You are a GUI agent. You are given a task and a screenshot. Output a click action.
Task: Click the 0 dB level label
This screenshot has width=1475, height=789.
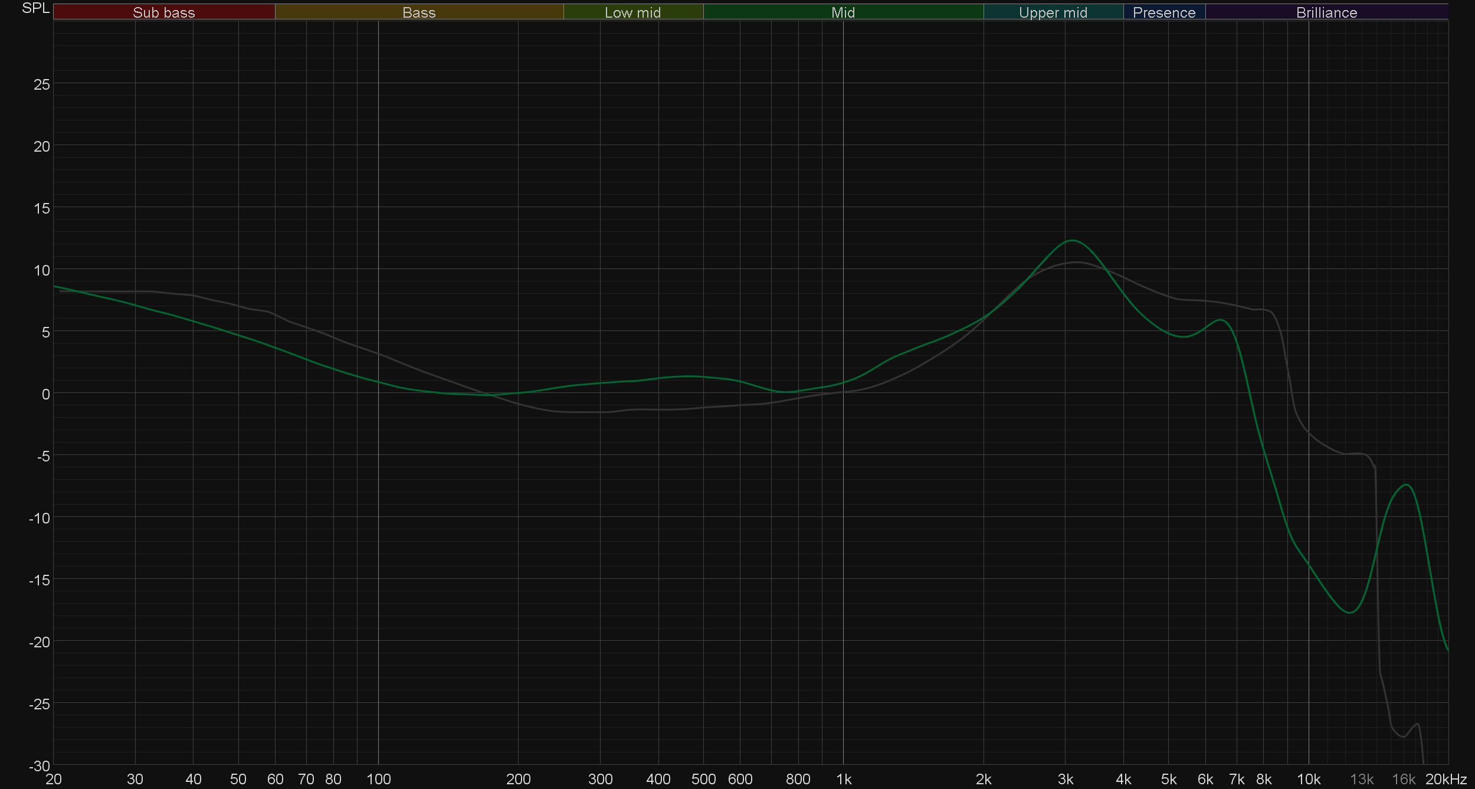pos(45,394)
